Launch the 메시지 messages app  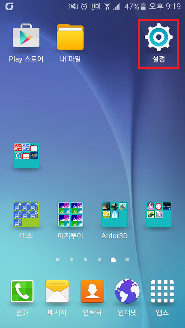(57, 291)
